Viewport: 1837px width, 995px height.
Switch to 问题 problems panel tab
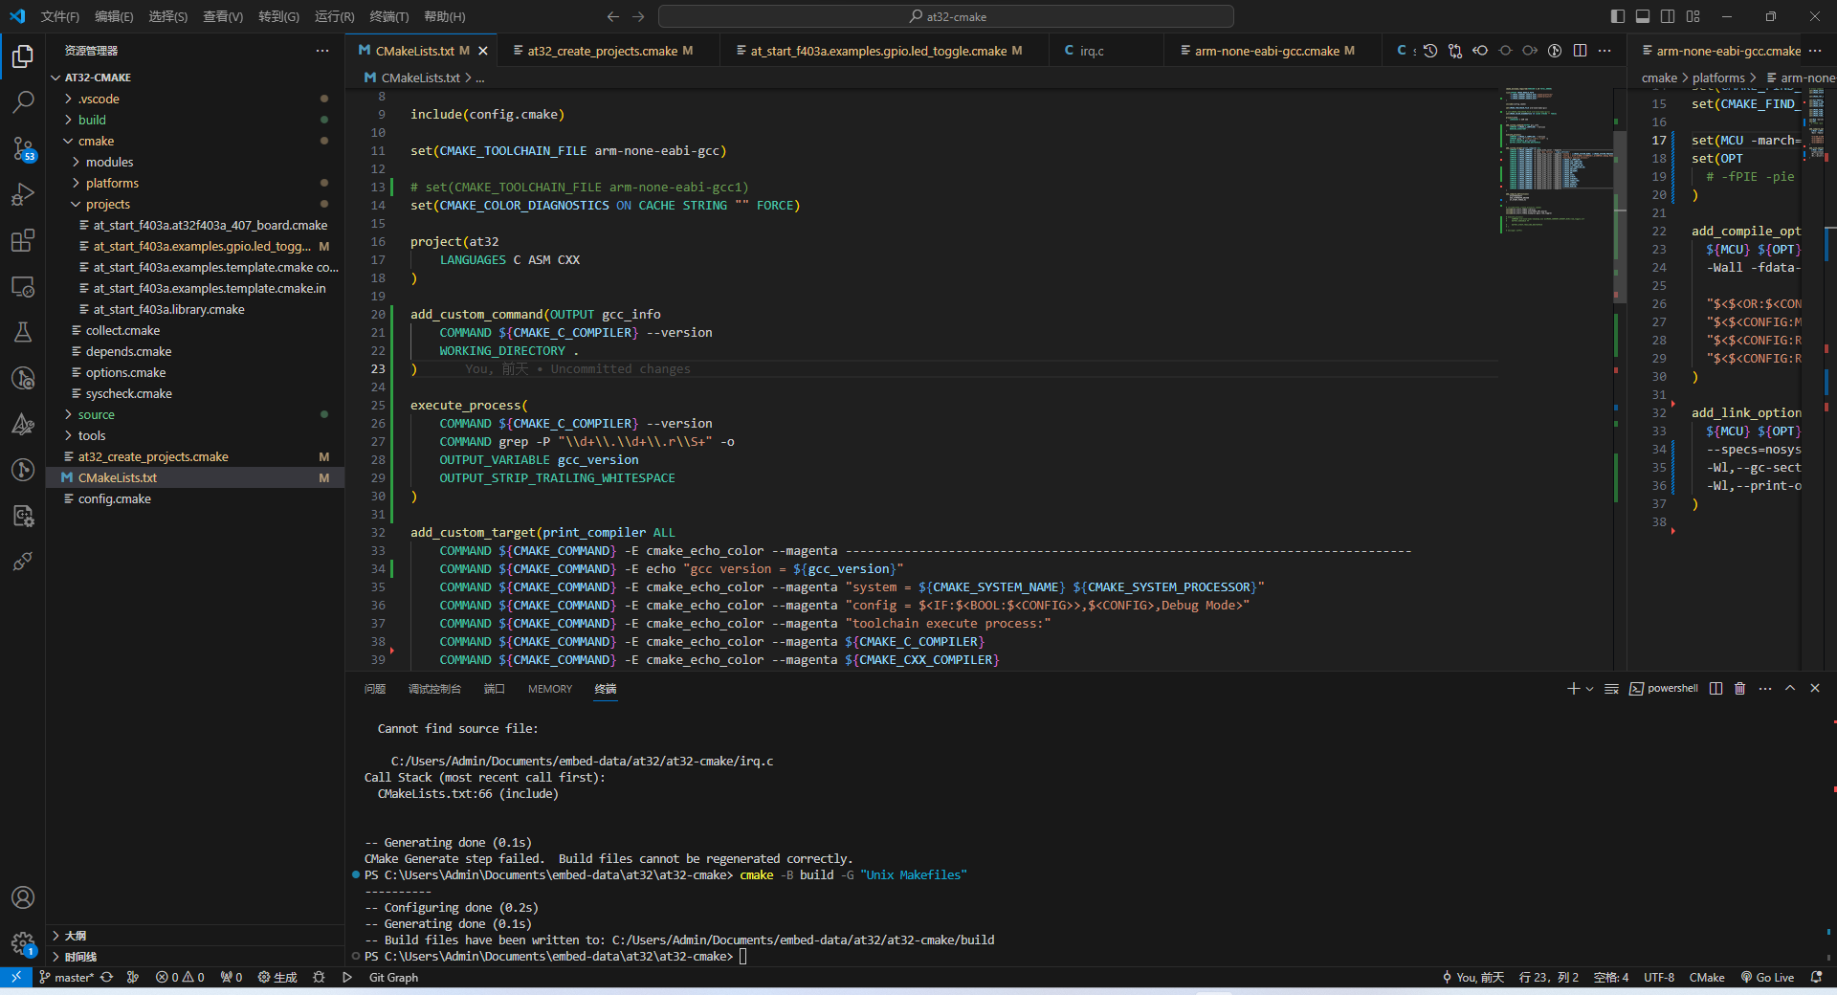pos(374,689)
